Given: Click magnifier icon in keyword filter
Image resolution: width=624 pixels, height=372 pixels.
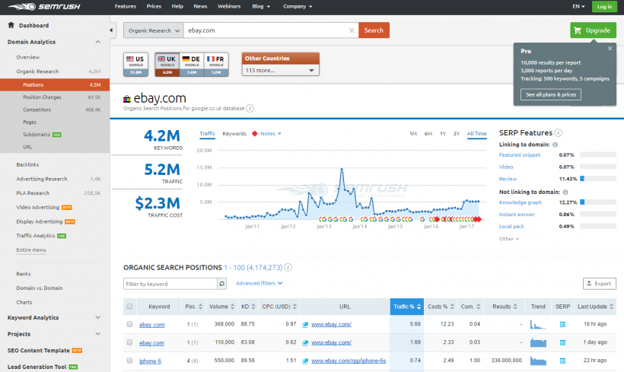Looking at the screenshot, I should tap(221, 284).
